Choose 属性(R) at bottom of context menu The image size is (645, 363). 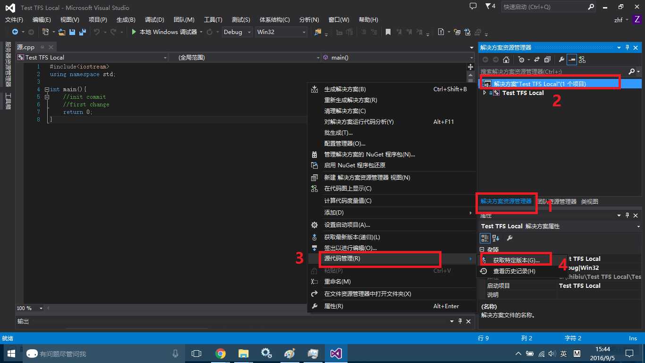391,306
